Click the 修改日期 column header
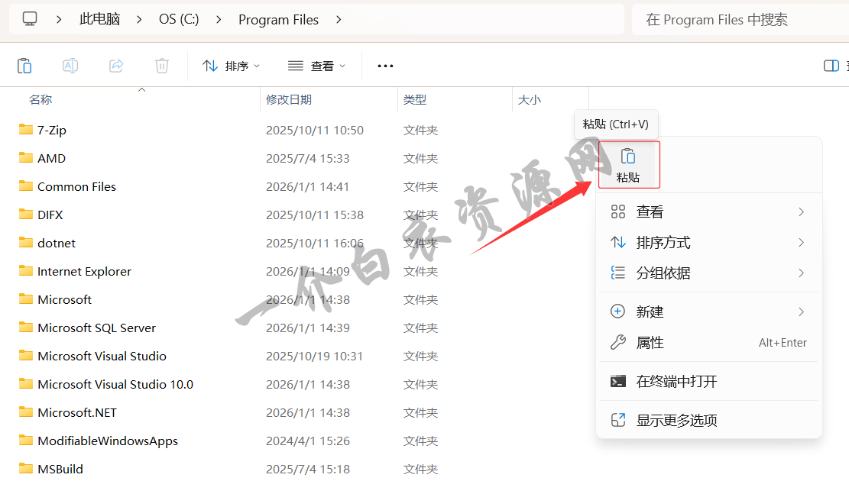The height and width of the screenshot is (481, 849). pos(289,99)
